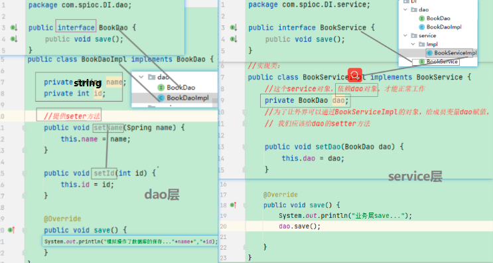The image size is (493, 263).
Task: Select BookDao in the left tree popup
Action: (180, 88)
